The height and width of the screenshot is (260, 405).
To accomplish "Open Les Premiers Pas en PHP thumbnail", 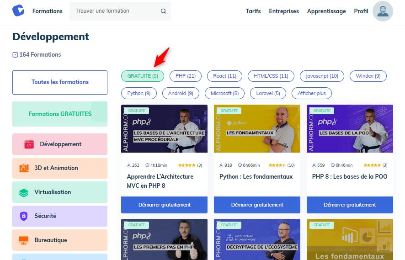I will (x=164, y=239).
